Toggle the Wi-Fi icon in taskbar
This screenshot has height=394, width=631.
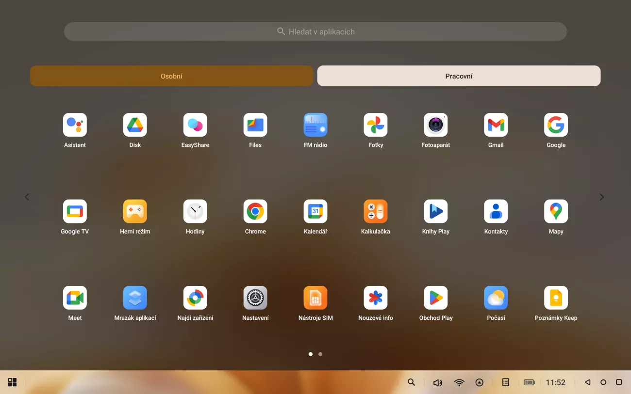459,382
